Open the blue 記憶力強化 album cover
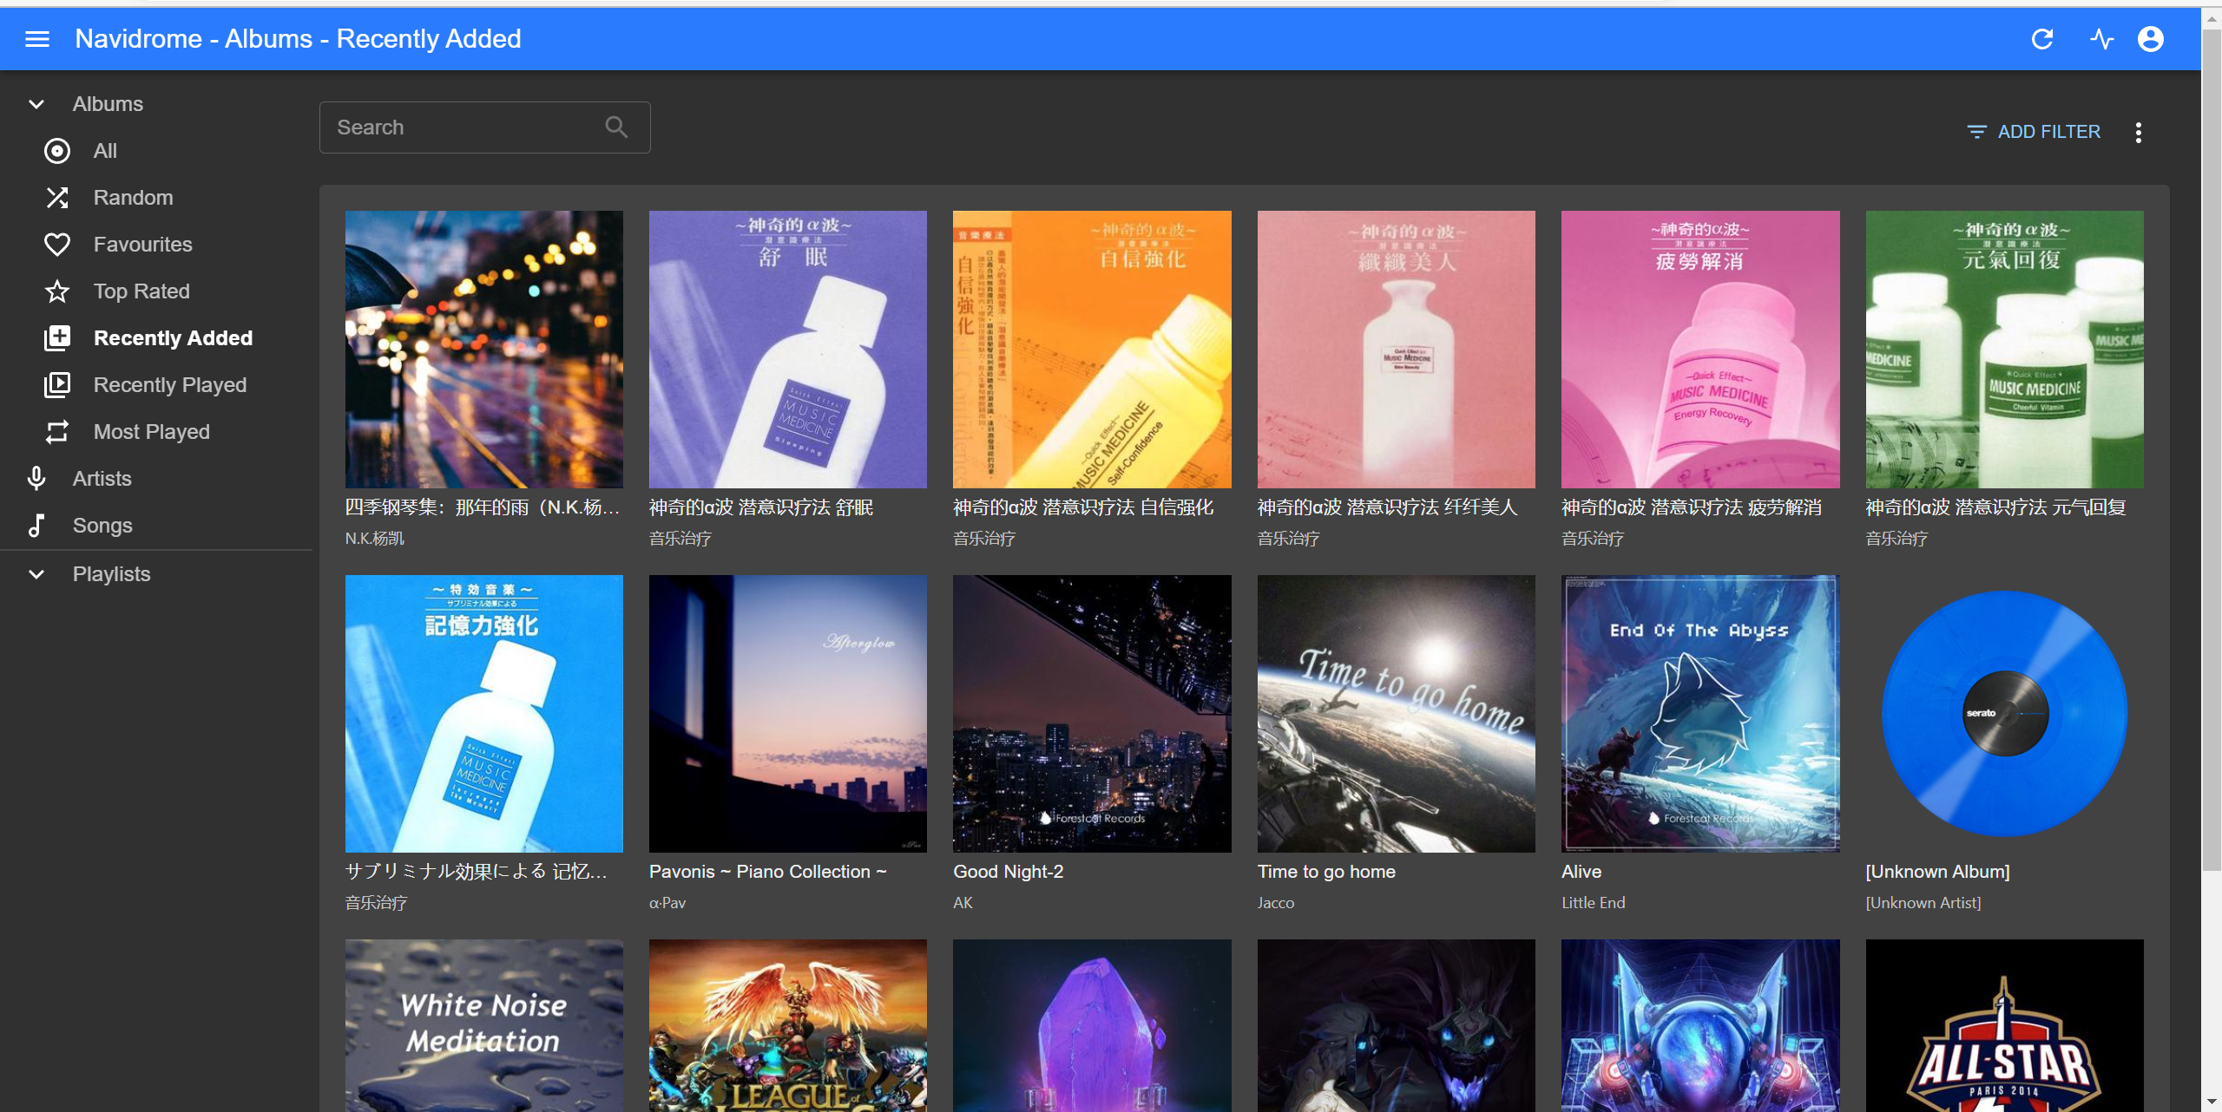2222x1112 pixels. (x=483, y=714)
